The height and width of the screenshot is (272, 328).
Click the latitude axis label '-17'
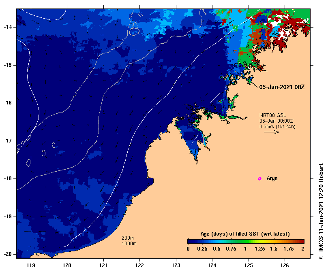[x=8, y=141]
